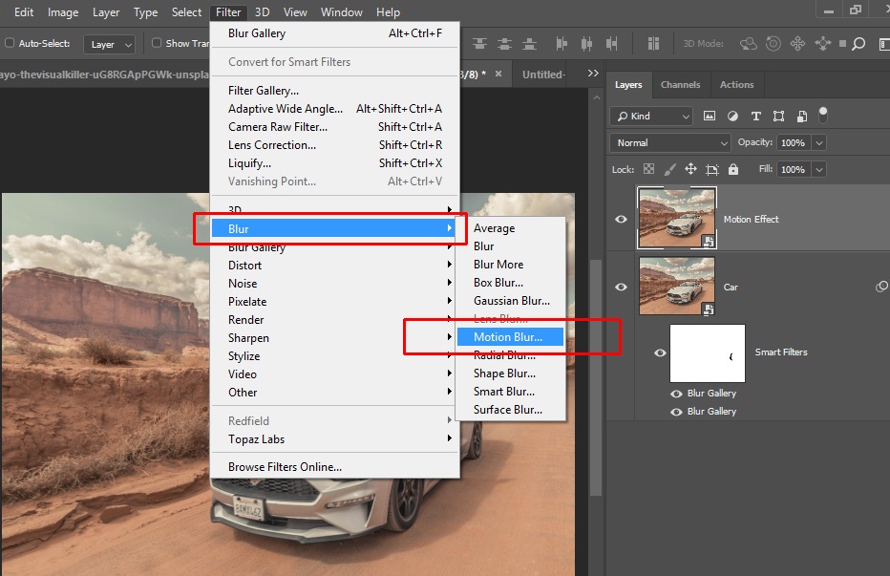
Task: Toggle visibility of the Car layer
Action: [x=622, y=287]
